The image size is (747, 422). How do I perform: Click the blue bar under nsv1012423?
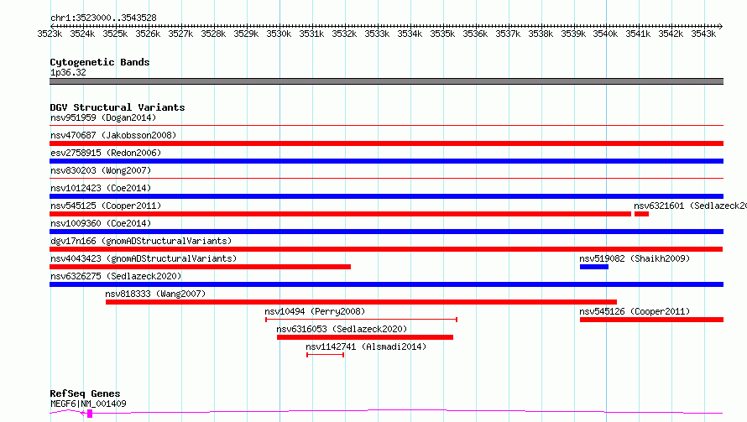[386, 196]
